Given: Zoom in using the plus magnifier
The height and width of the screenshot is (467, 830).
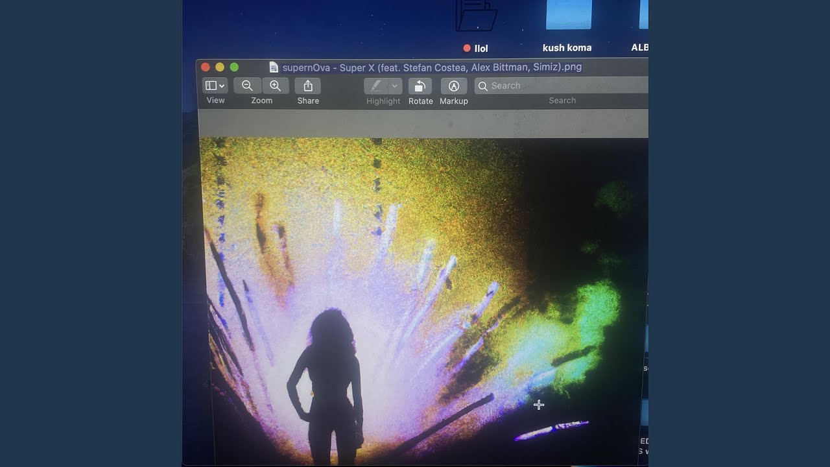Looking at the screenshot, I should [275, 86].
